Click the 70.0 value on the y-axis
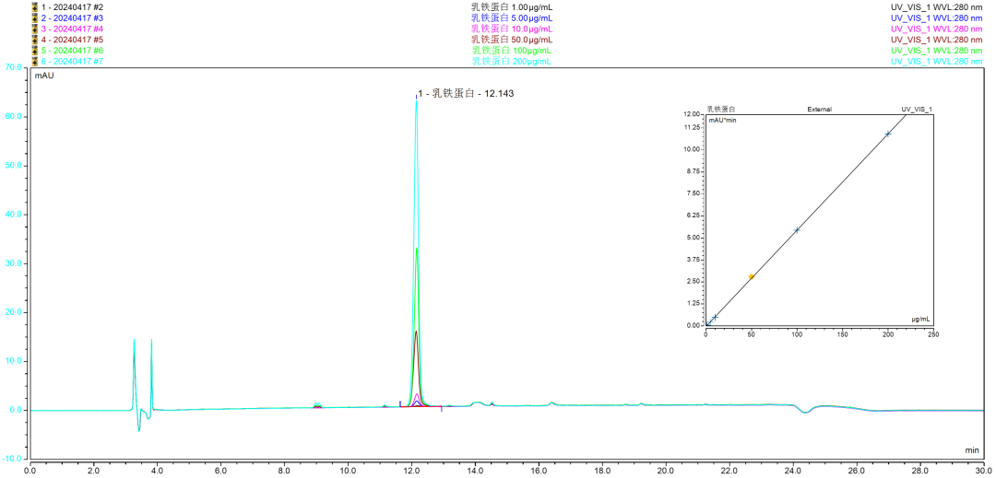996x478 pixels. [13, 67]
